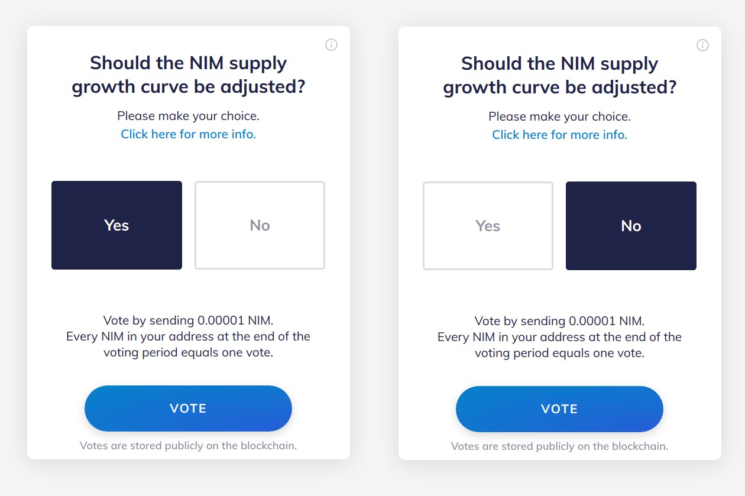Click "Please make your choice" on No-selected card
Viewport: 745px width, 496px height.
tap(559, 116)
